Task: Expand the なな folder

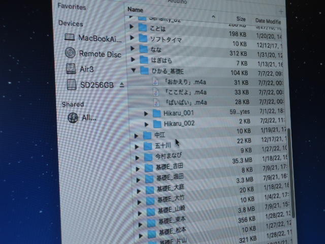Action: tap(133, 49)
